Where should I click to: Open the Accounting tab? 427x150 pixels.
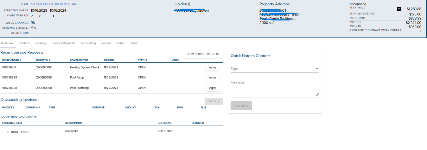click(88, 43)
